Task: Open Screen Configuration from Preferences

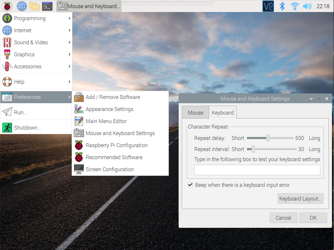Action: [x=109, y=169]
